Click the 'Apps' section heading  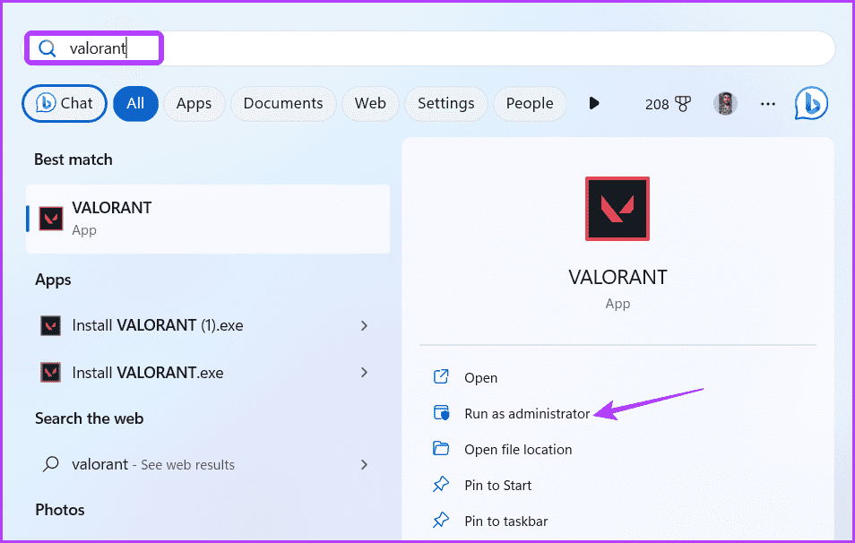tap(53, 280)
